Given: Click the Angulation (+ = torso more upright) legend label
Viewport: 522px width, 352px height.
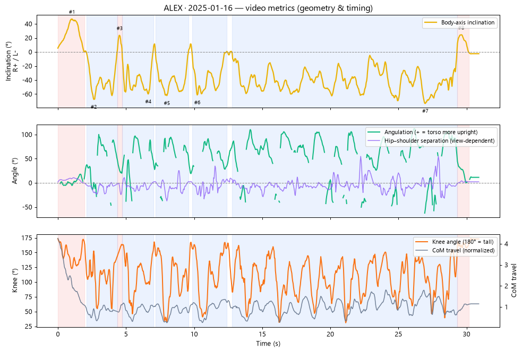Looking at the screenshot, I should [431, 133].
